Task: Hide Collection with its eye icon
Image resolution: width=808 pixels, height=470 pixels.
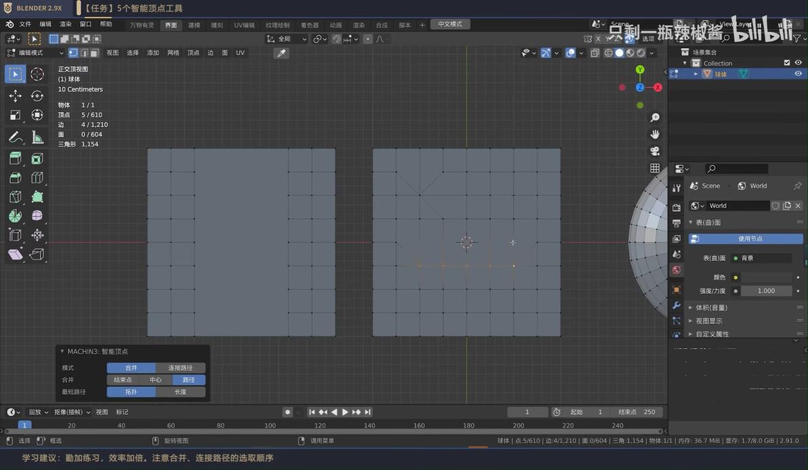Action: click(x=799, y=63)
